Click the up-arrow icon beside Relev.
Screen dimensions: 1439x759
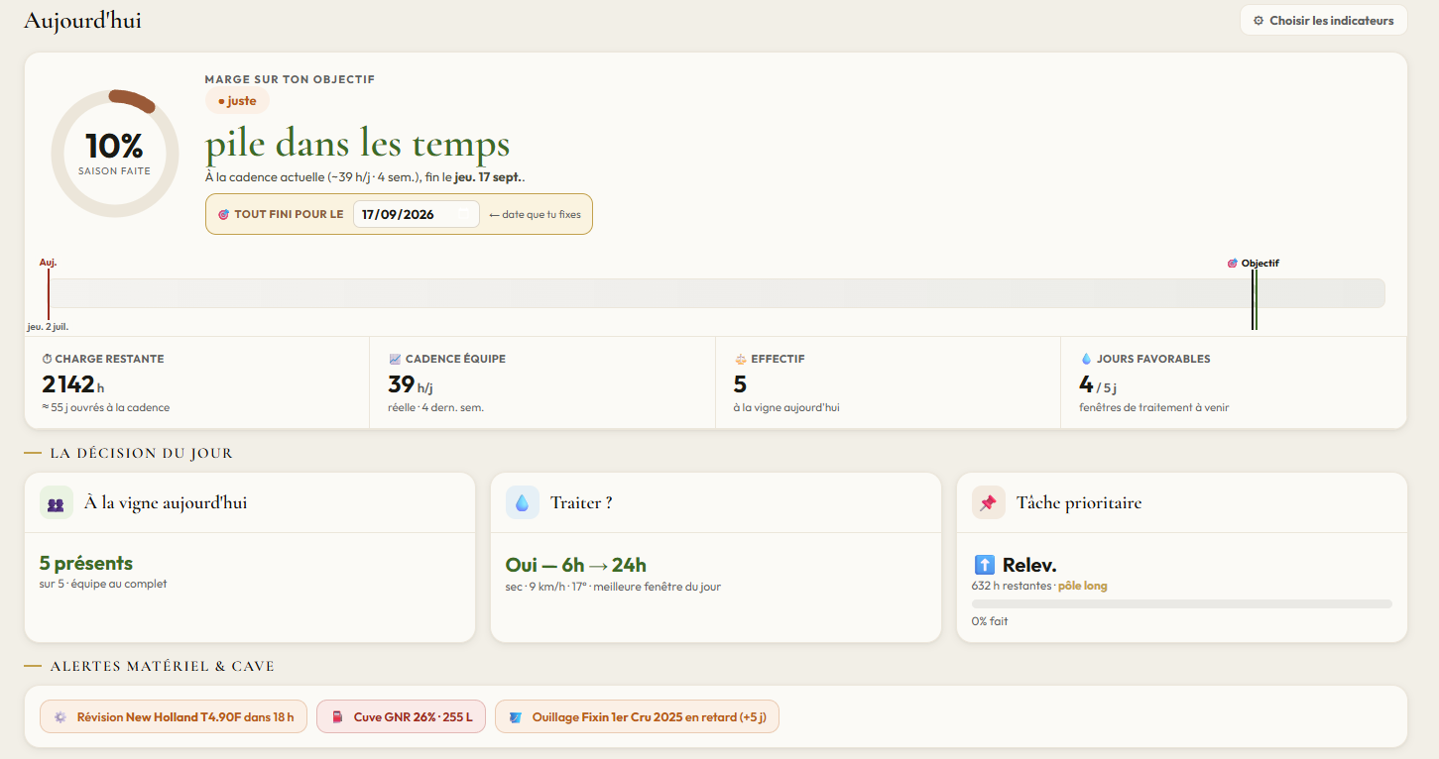point(984,565)
